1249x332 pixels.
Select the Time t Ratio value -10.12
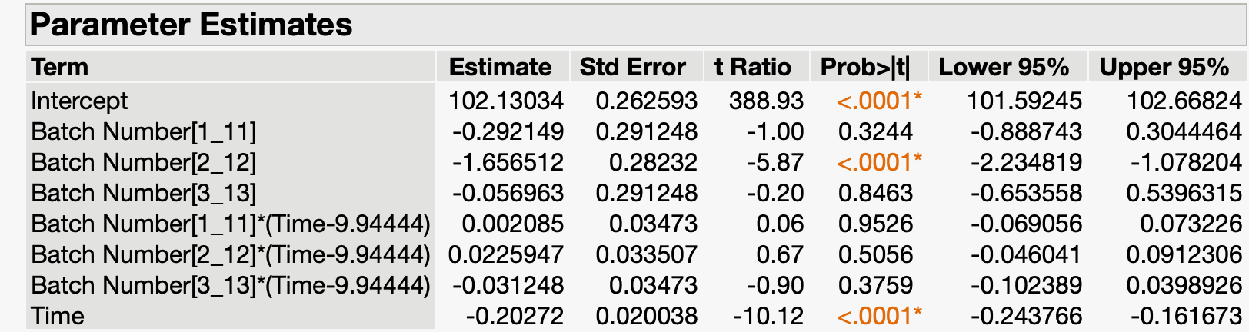pos(768,316)
